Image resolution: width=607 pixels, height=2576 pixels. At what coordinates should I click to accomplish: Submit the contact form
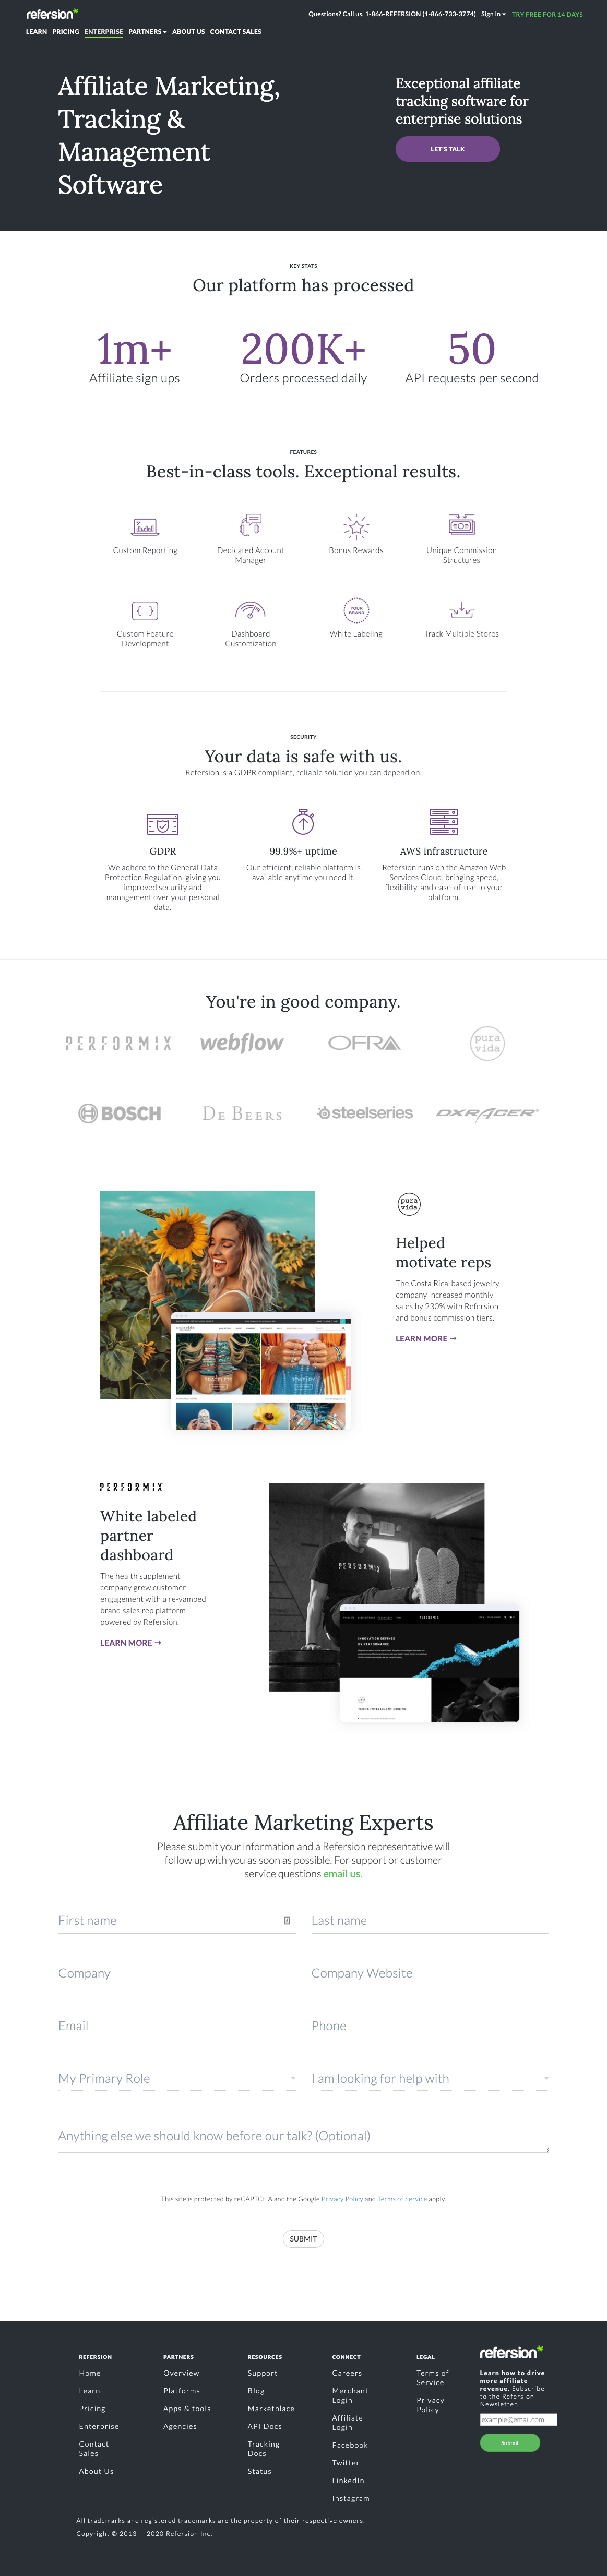coord(303,2239)
